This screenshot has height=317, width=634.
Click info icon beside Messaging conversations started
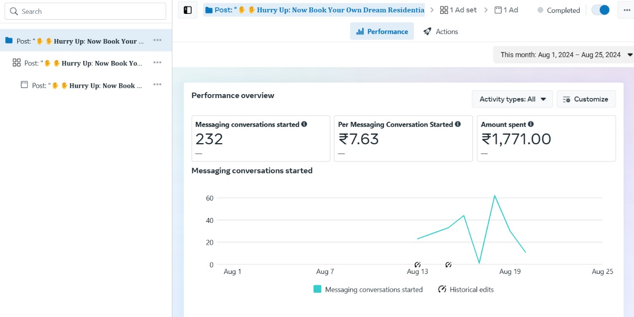coord(304,124)
